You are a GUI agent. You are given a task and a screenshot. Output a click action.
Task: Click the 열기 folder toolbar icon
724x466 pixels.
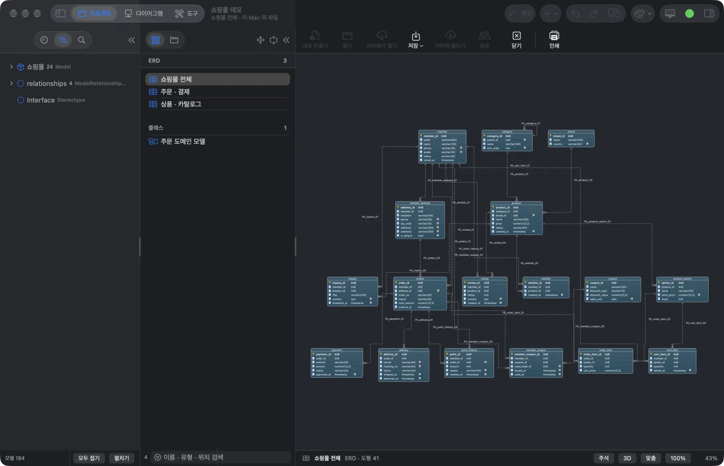pyautogui.click(x=347, y=39)
